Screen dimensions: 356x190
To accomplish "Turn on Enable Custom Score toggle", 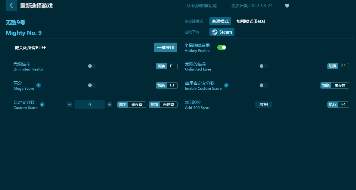I will [x=264, y=85].
